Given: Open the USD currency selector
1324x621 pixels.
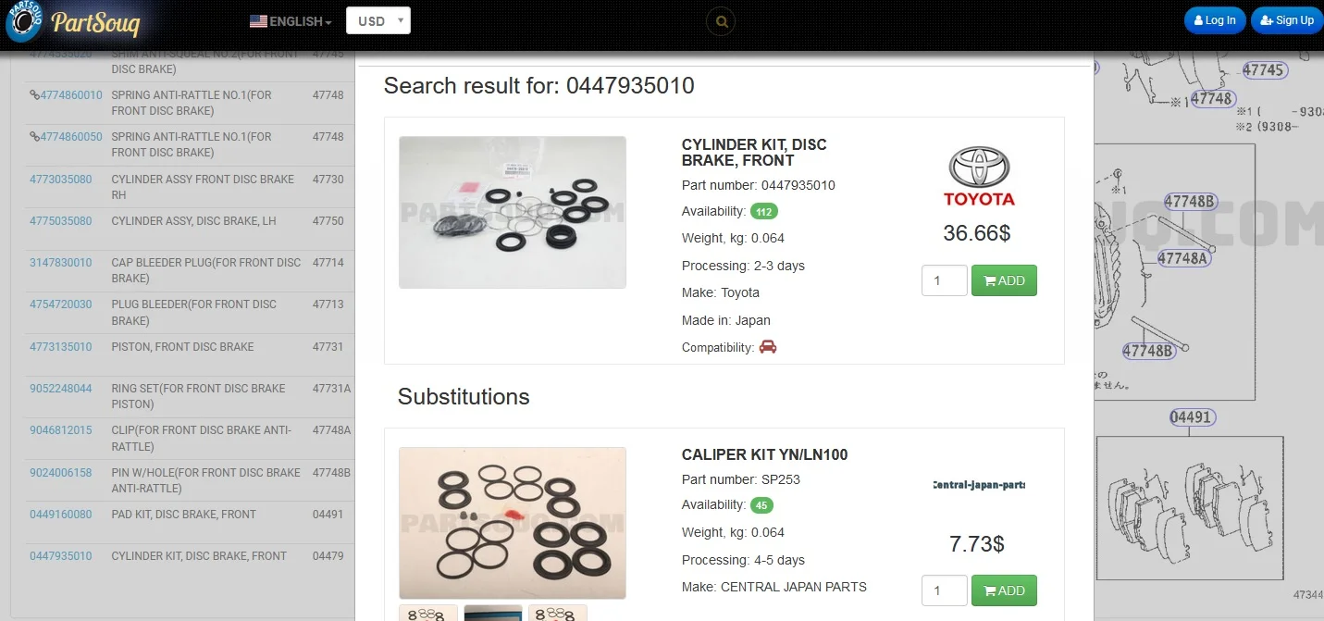Looking at the screenshot, I should click(377, 21).
